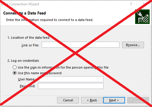Click the Connect to a Data Feed heading
This screenshot has height=107, width=152.
click(25, 13)
